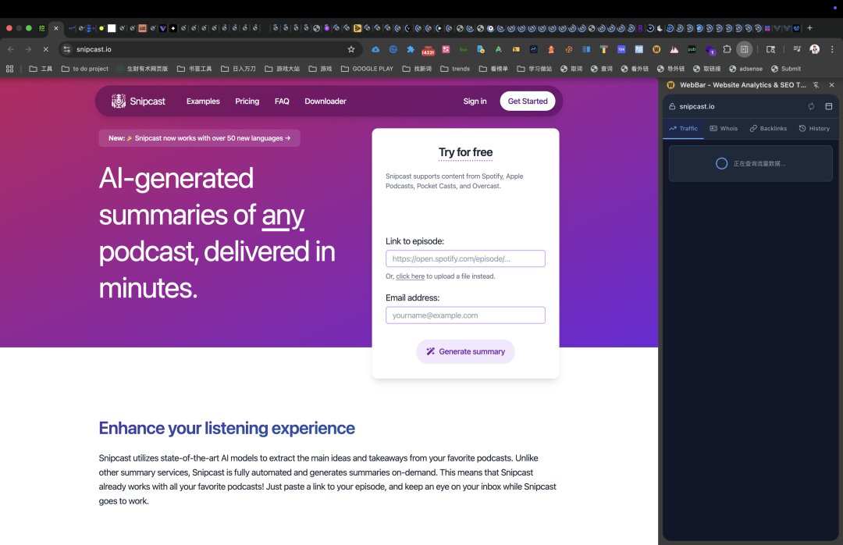Click the snipcast.io address bar
Viewport: 843px width, 545px height.
click(210, 49)
